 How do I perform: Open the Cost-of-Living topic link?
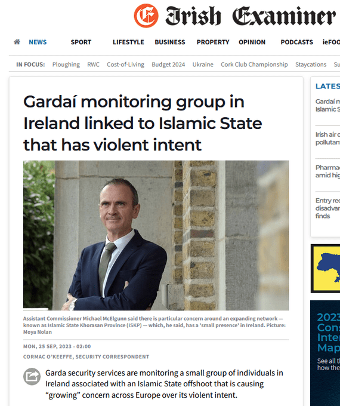[x=125, y=64]
